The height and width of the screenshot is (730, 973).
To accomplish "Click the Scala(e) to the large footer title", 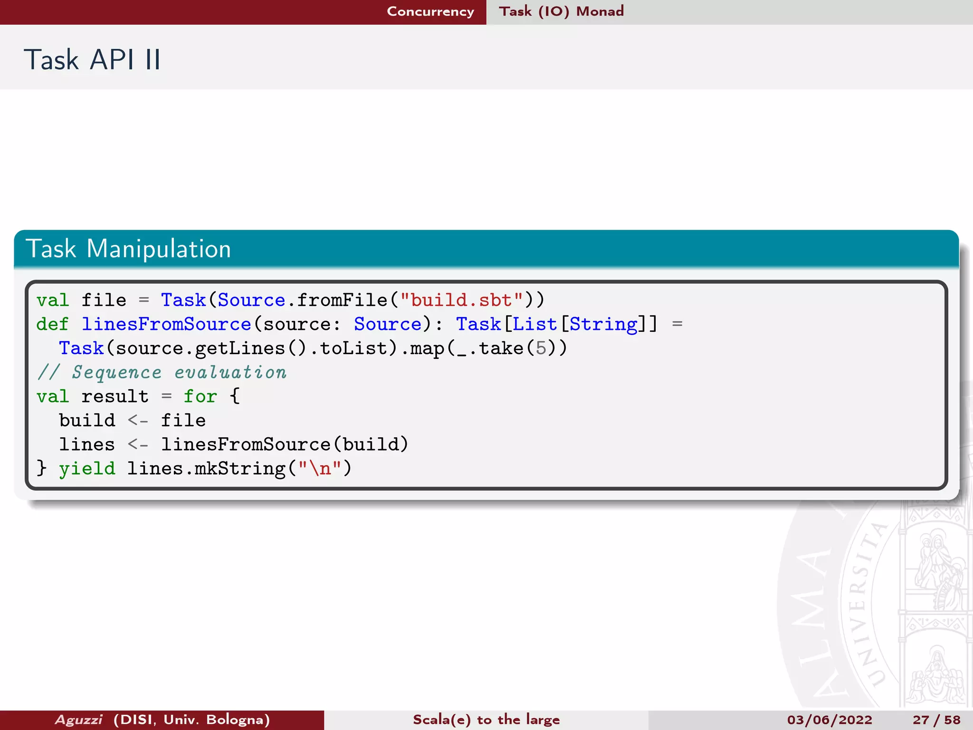I will click(x=486, y=720).
